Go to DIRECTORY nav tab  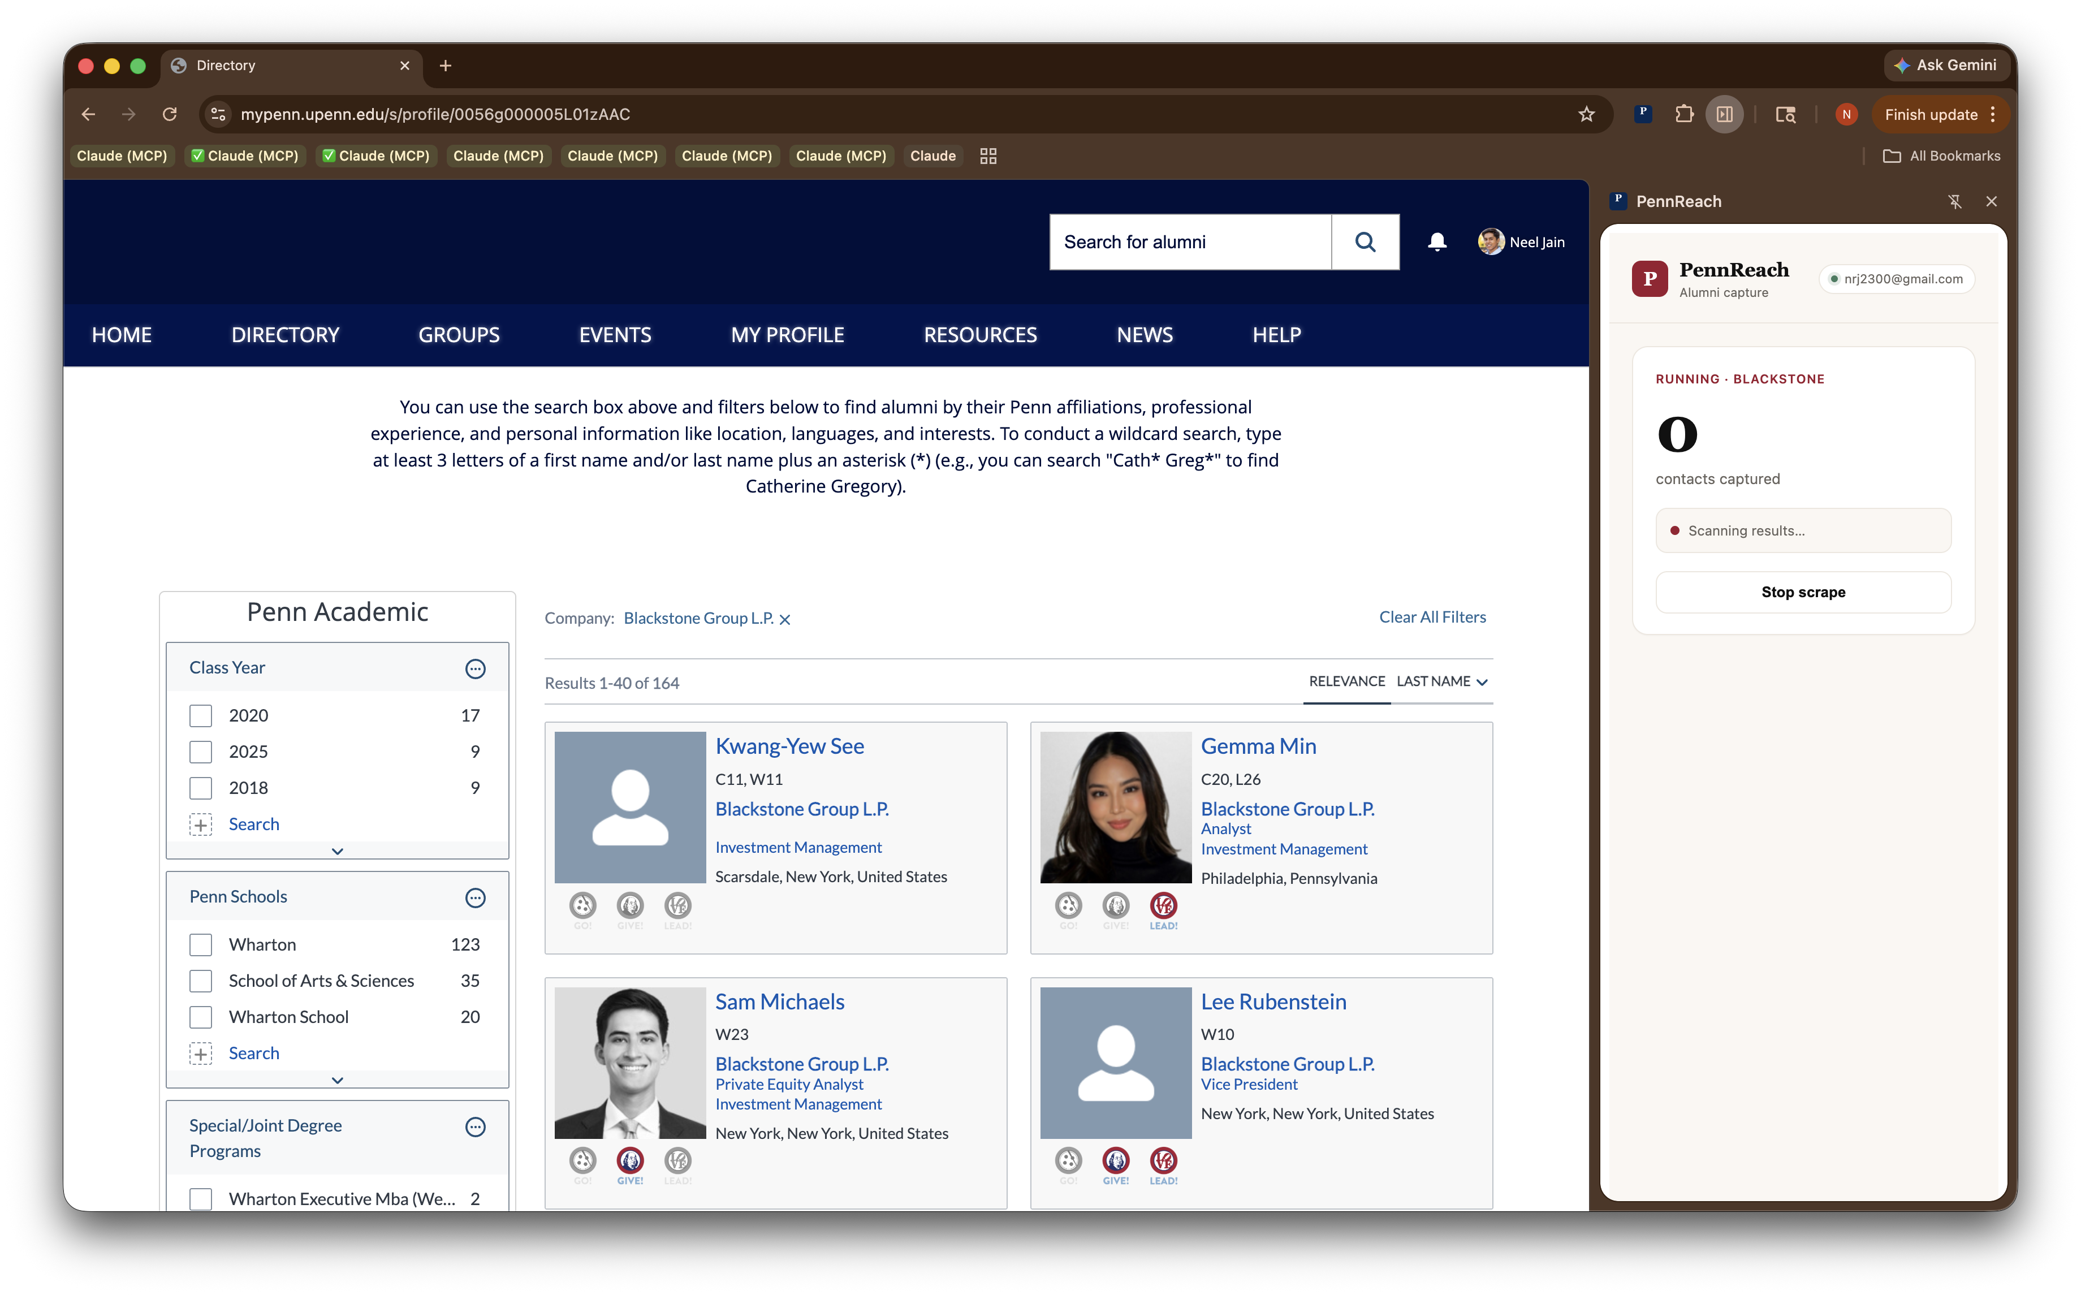click(x=285, y=335)
